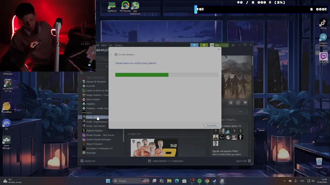The width and height of the screenshot is (330, 185).
Task: Open TestMem5 desktop shortcut
Action: coord(112,7)
